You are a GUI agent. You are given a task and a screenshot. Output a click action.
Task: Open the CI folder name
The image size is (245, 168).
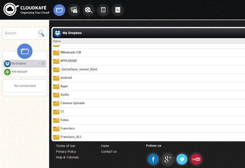62,111
